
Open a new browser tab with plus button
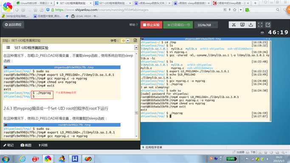255,3
